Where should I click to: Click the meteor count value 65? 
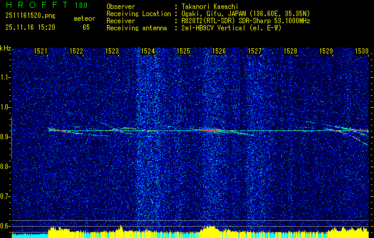[x=86, y=27]
